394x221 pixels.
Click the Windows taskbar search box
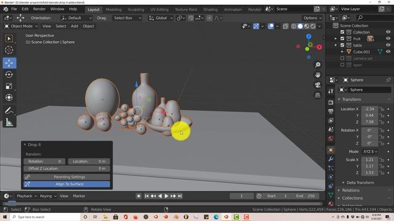point(45,217)
